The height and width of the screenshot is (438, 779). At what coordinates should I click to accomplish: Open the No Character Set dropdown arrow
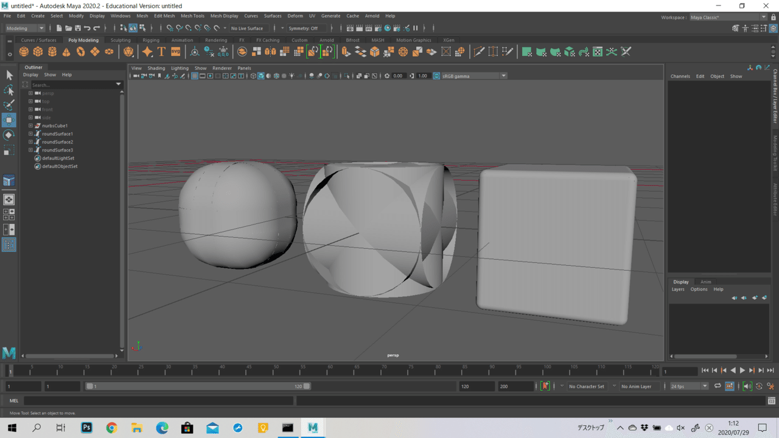(562, 386)
